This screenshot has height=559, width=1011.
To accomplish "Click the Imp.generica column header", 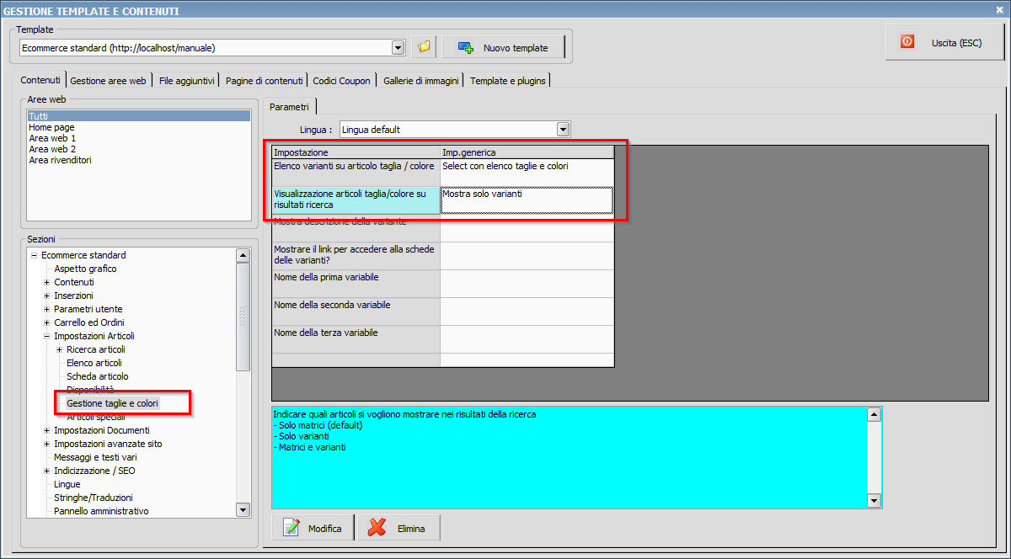I will click(527, 152).
